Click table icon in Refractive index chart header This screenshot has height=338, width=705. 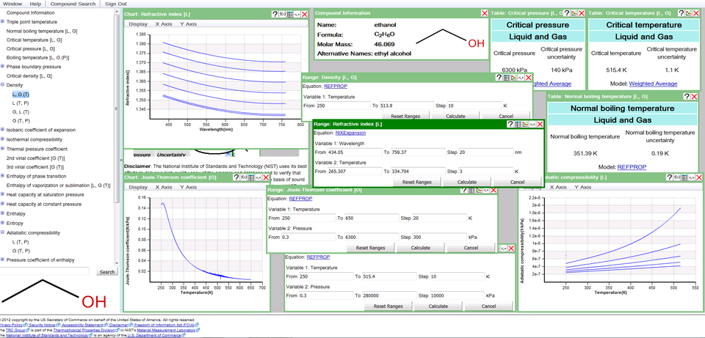coord(291,14)
